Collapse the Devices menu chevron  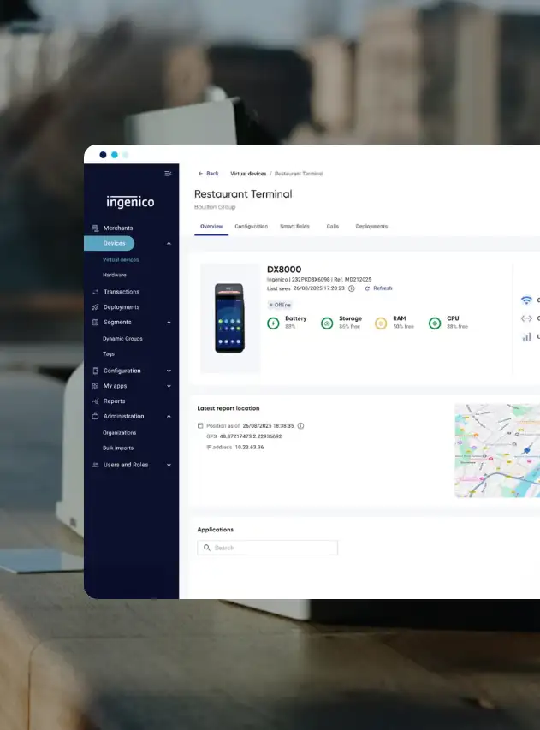169,244
